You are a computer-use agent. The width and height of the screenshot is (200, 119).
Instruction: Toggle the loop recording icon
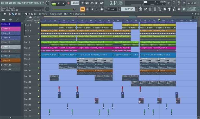(102, 3)
